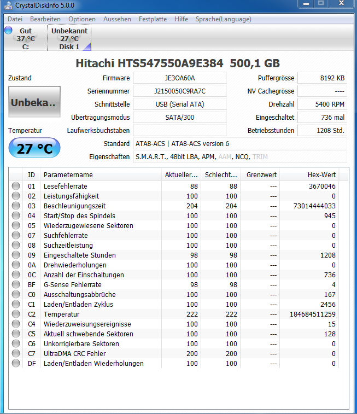Viewport: 357px width, 414px height.
Task: Click the Grenzwert column header
Action: click(260, 175)
